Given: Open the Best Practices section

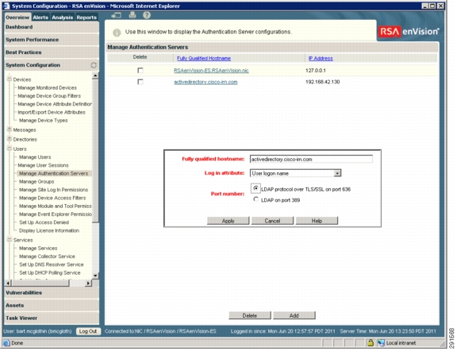Looking at the screenshot, I should coord(52,52).
